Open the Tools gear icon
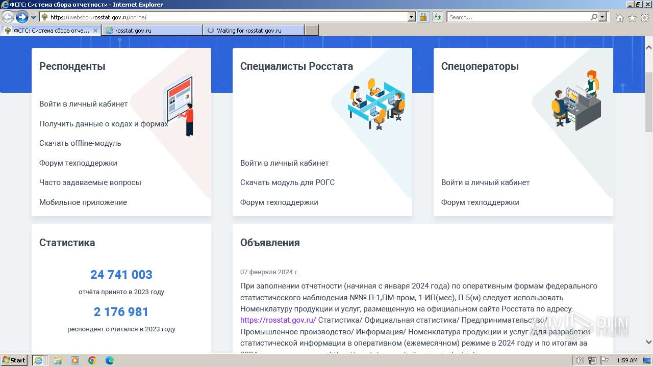Image resolution: width=653 pixels, height=367 pixels. point(645,18)
